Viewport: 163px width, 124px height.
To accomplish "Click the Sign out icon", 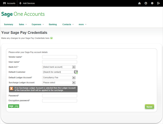I will click(158, 3).
